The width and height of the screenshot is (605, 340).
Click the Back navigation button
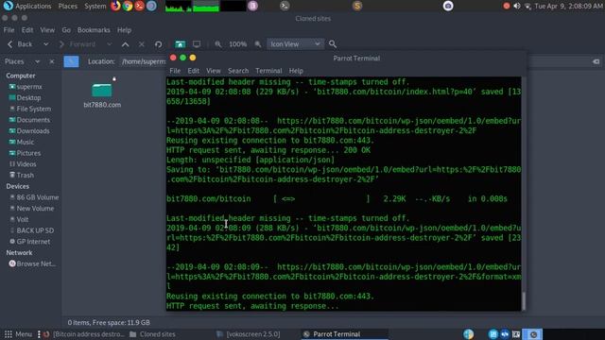(x=20, y=44)
